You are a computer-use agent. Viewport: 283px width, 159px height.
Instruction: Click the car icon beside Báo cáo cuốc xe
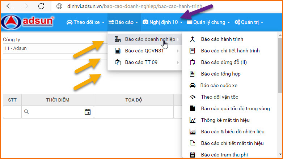point(193,86)
